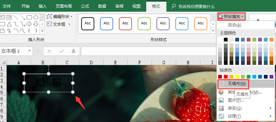Apply the blue outline Abc style
The width and height of the screenshot is (276, 122).
107,24
